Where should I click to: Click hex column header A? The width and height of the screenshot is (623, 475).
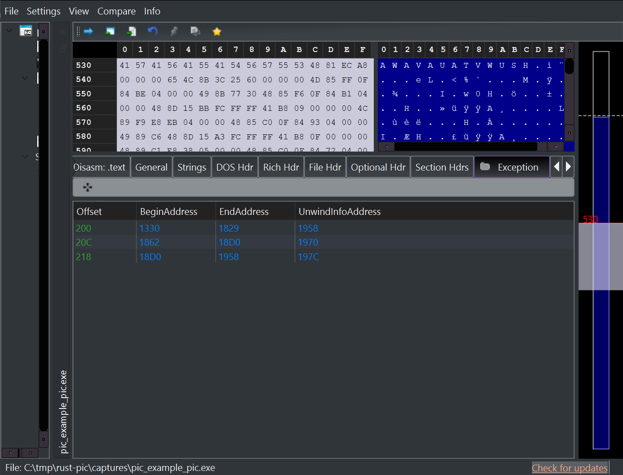pos(283,49)
